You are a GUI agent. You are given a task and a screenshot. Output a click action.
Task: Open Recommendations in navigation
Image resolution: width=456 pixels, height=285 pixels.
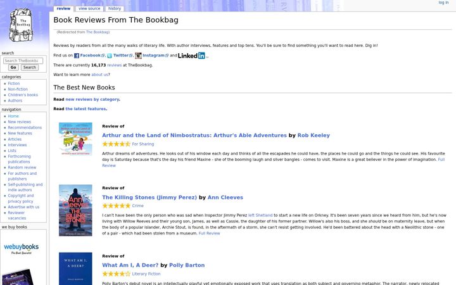25,128
